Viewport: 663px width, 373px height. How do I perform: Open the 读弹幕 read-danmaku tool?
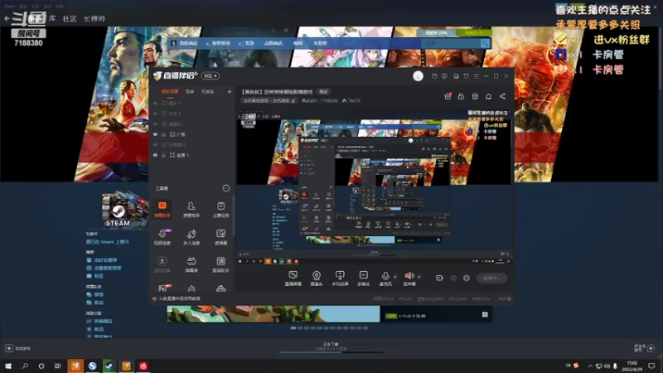[220, 237]
